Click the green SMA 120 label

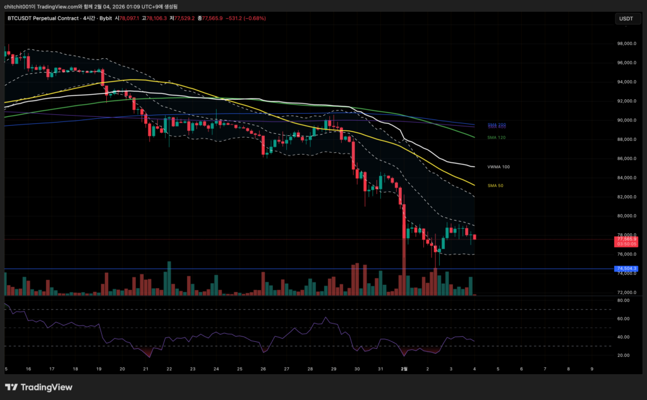point(496,137)
